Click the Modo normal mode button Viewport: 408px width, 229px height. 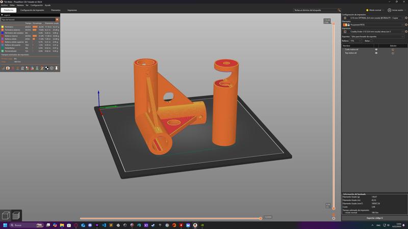pyautogui.click(x=374, y=10)
